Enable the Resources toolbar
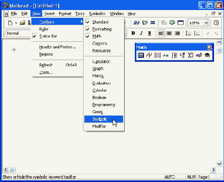This screenshot has width=224, height=182. (x=104, y=51)
